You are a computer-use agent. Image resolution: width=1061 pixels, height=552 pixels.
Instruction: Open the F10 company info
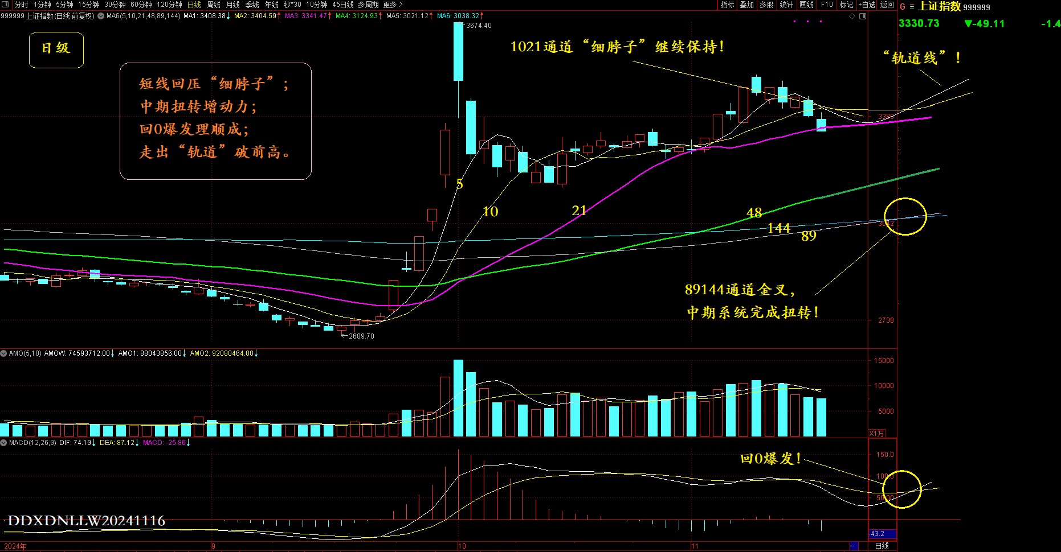827,5
